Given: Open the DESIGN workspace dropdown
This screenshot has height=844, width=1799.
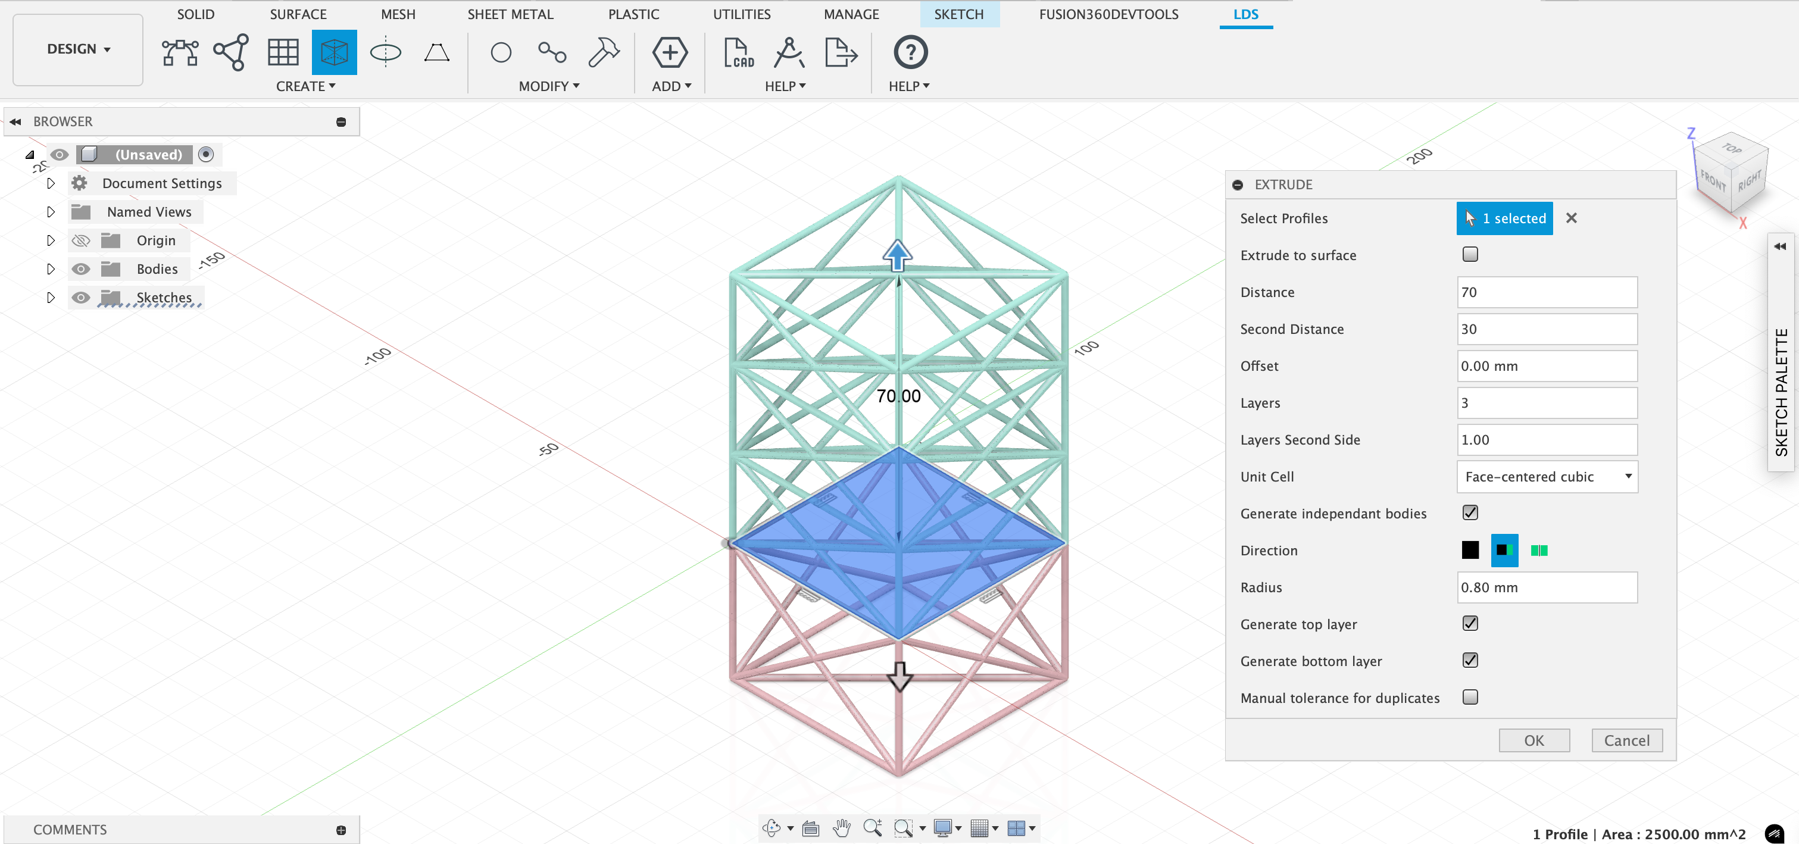Looking at the screenshot, I should coord(78,49).
